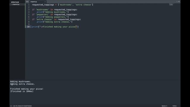Place cursor in "Adding extra cheese." code string
This screenshot has height=107, width=190.
(58, 22)
